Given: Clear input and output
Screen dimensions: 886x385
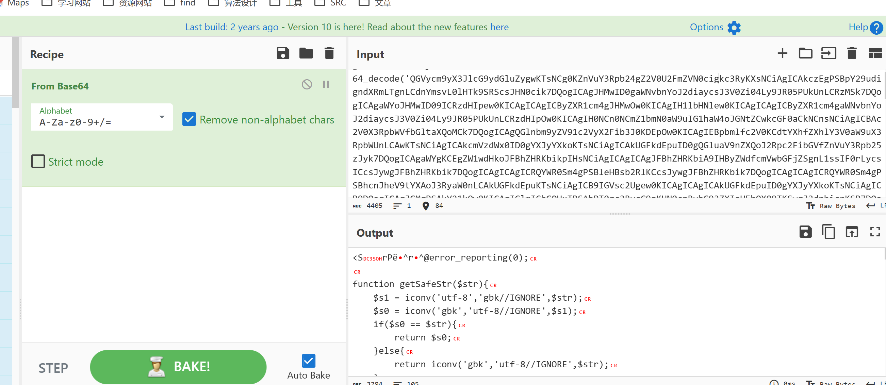Looking at the screenshot, I should 852,53.
